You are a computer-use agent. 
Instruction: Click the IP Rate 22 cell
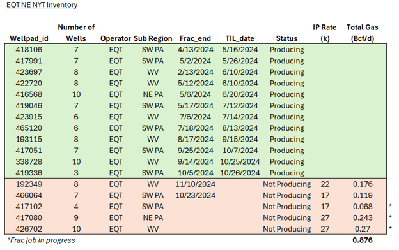[x=325, y=184]
